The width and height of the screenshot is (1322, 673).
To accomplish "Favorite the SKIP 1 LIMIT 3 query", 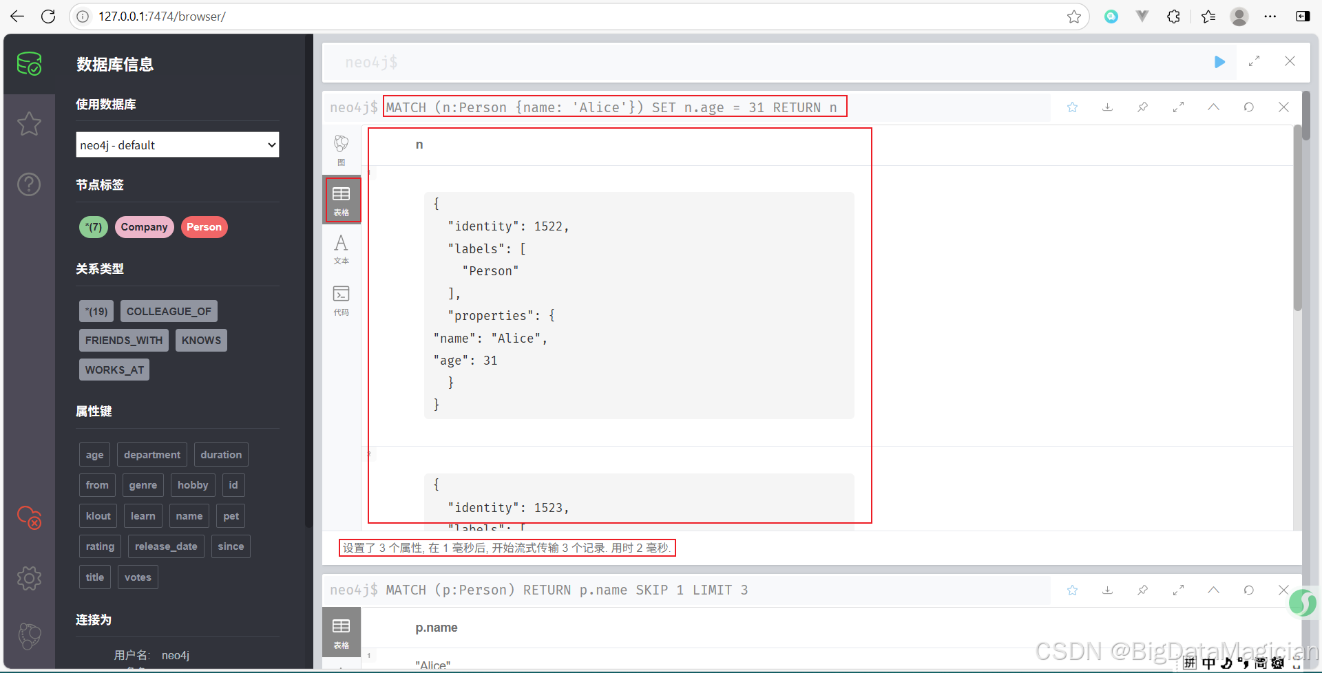I will pyautogui.click(x=1072, y=590).
